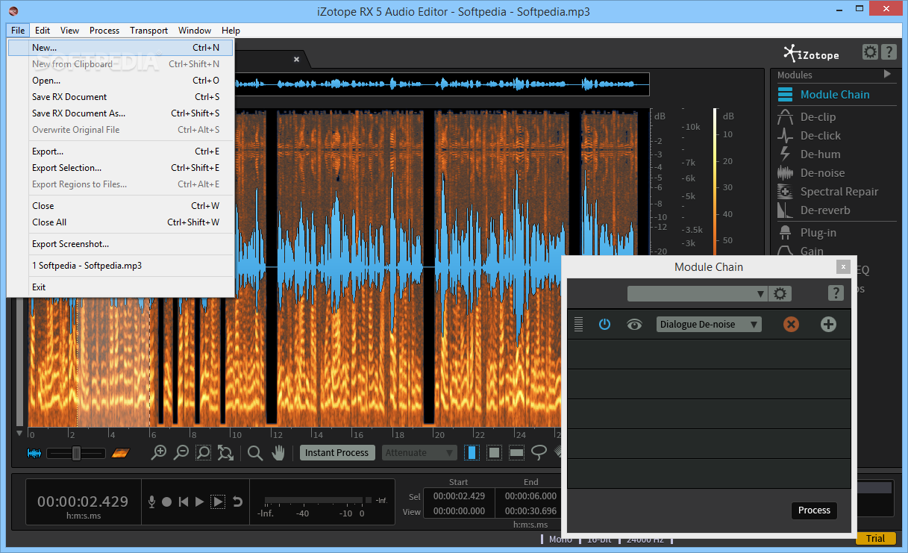Adjust the waveform/spectrogram opacity slider
The height and width of the screenshot is (553, 908).
(76, 453)
